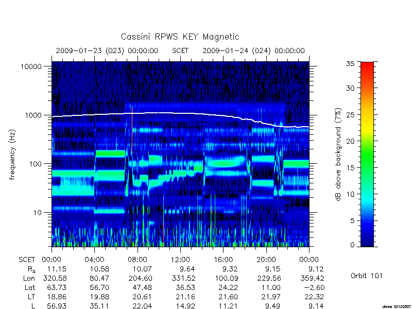The width and height of the screenshot is (412, 309).
Task: Click the longitude value '320.58'
Action: (55, 278)
